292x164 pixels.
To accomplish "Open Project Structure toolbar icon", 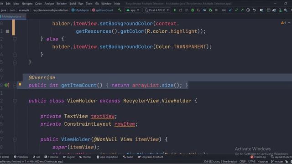I will pyautogui.click(x=268, y=10).
